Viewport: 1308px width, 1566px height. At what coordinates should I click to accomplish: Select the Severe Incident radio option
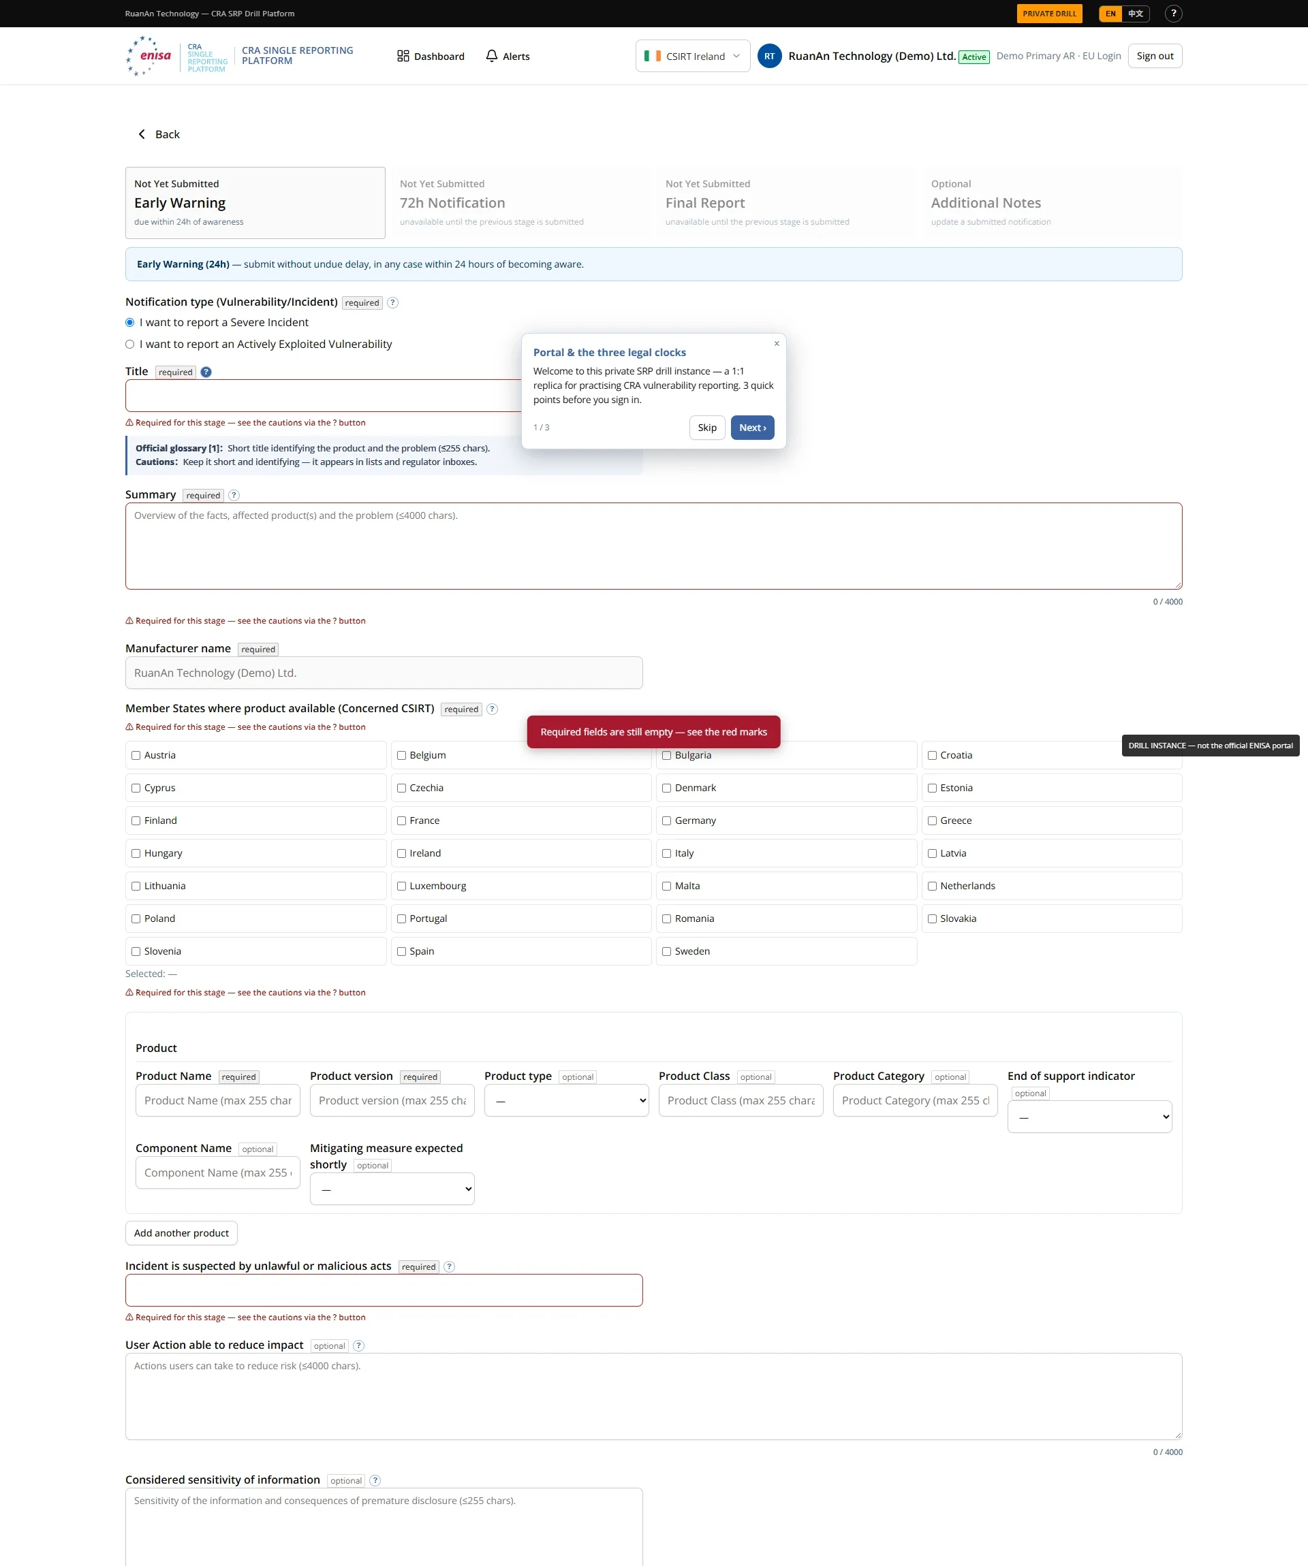(130, 322)
